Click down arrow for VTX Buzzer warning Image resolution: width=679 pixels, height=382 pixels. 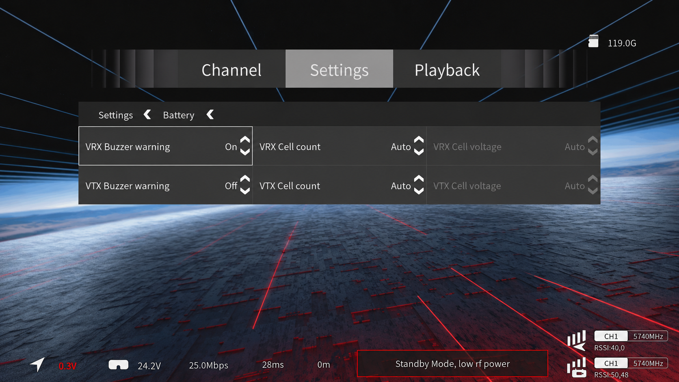pos(245,191)
